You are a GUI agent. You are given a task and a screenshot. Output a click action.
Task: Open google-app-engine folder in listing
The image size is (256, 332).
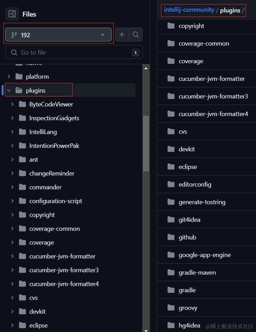click(205, 255)
